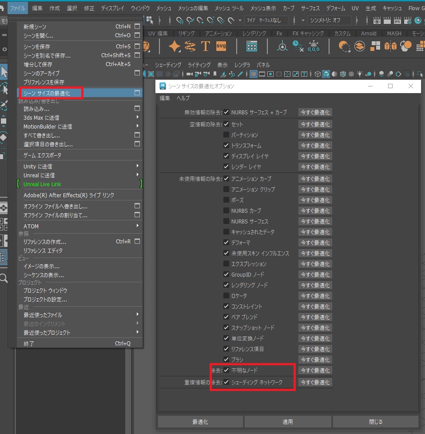Image resolution: width=425 pixels, height=434 pixels.
Task: Click the Film gate viewport icon
Action: click(x=262, y=74)
